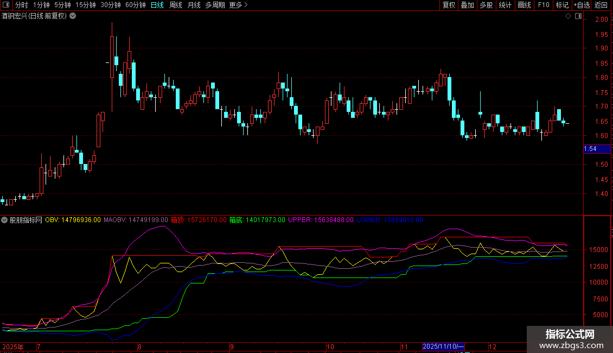Click the 2025/11/10 date marker on timeline
The width and height of the screenshot is (613, 353).
click(443, 346)
